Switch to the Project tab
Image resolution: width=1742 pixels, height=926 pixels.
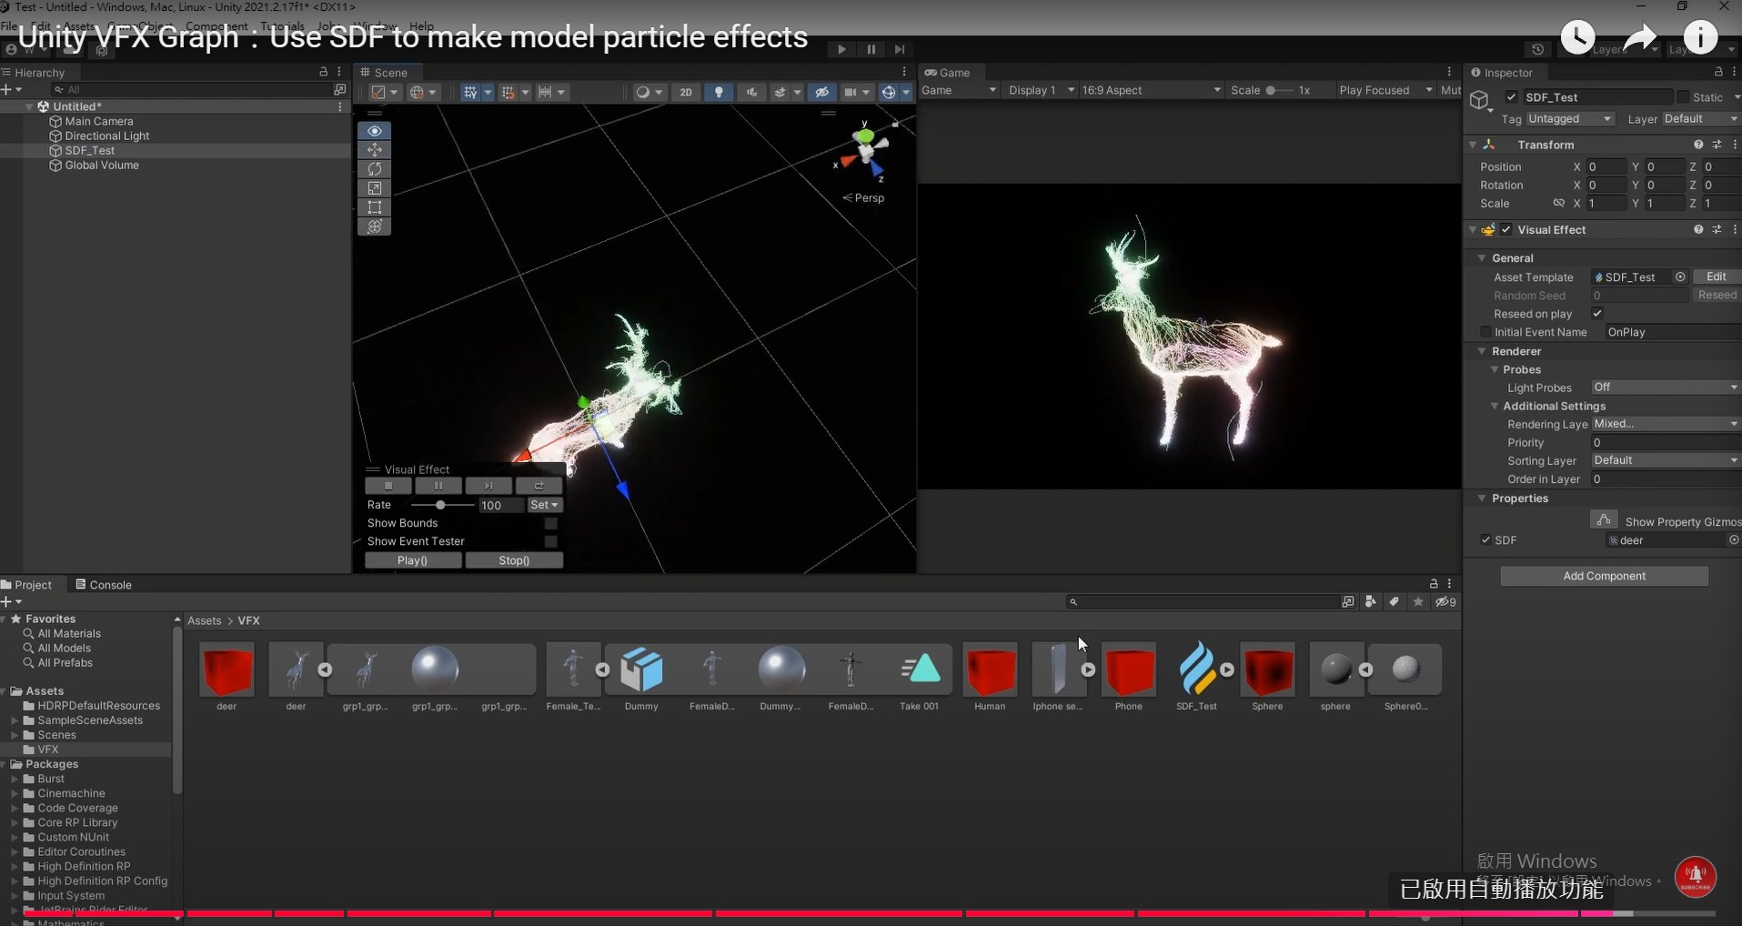click(27, 585)
